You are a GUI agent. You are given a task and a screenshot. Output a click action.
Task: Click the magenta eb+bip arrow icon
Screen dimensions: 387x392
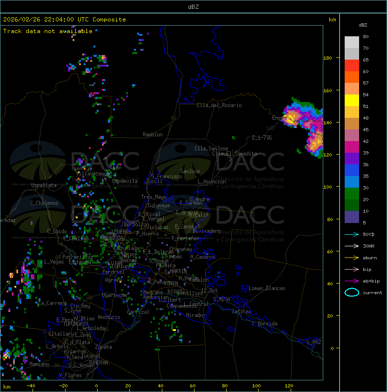[x=352, y=281]
